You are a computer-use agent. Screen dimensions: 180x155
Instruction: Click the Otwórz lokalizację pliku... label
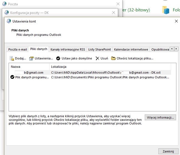(135, 58)
